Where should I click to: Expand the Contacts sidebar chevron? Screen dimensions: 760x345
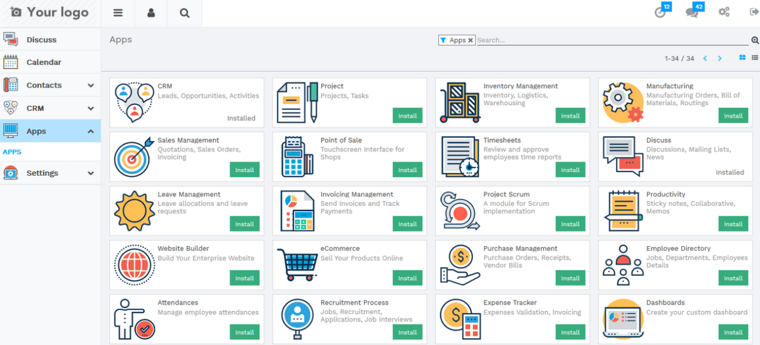coord(91,86)
